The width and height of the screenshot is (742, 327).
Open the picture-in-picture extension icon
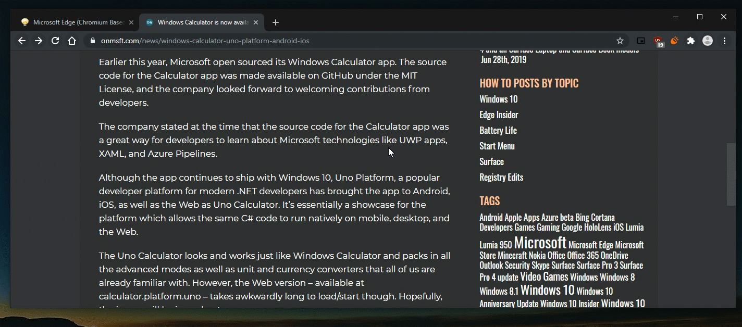click(x=641, y=41)
